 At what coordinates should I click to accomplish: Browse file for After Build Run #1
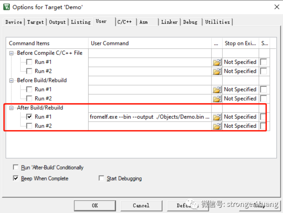[x=217, y=117]
